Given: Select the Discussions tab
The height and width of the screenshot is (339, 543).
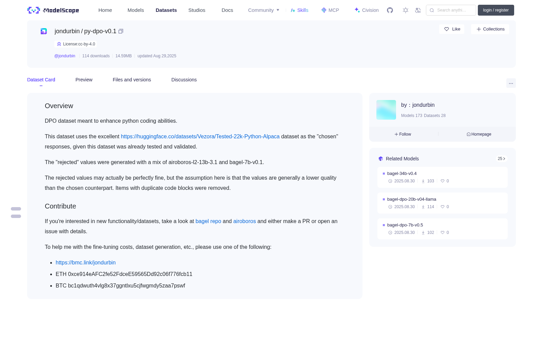Looking at the screenshot, I should pyautogui.click(x=184, y=80).
